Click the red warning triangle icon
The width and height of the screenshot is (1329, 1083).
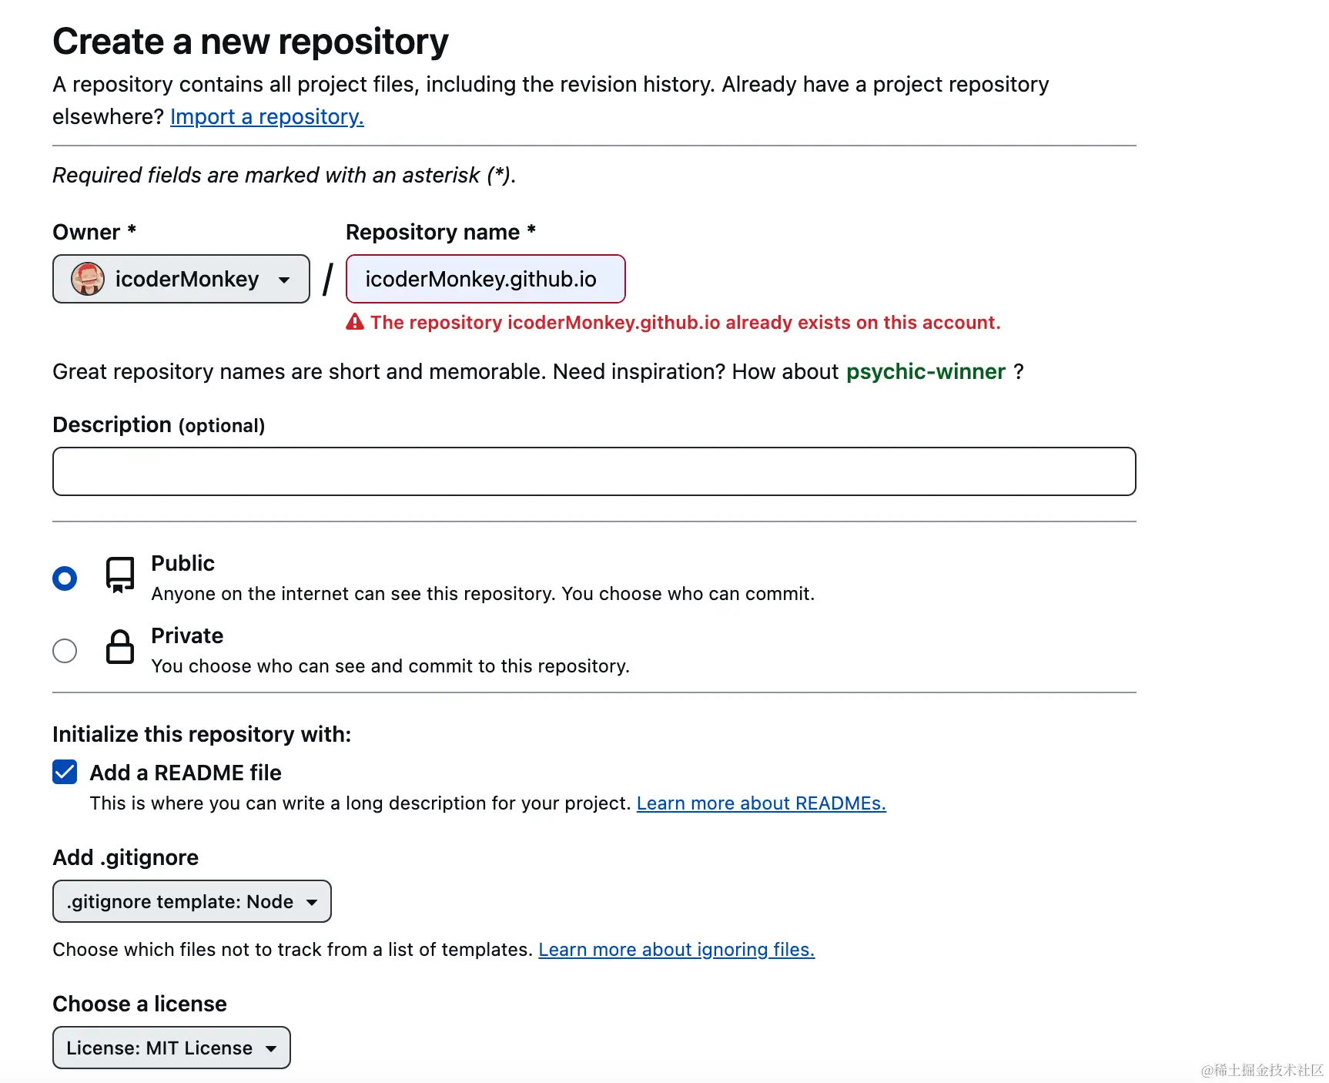tap(354, 322)
